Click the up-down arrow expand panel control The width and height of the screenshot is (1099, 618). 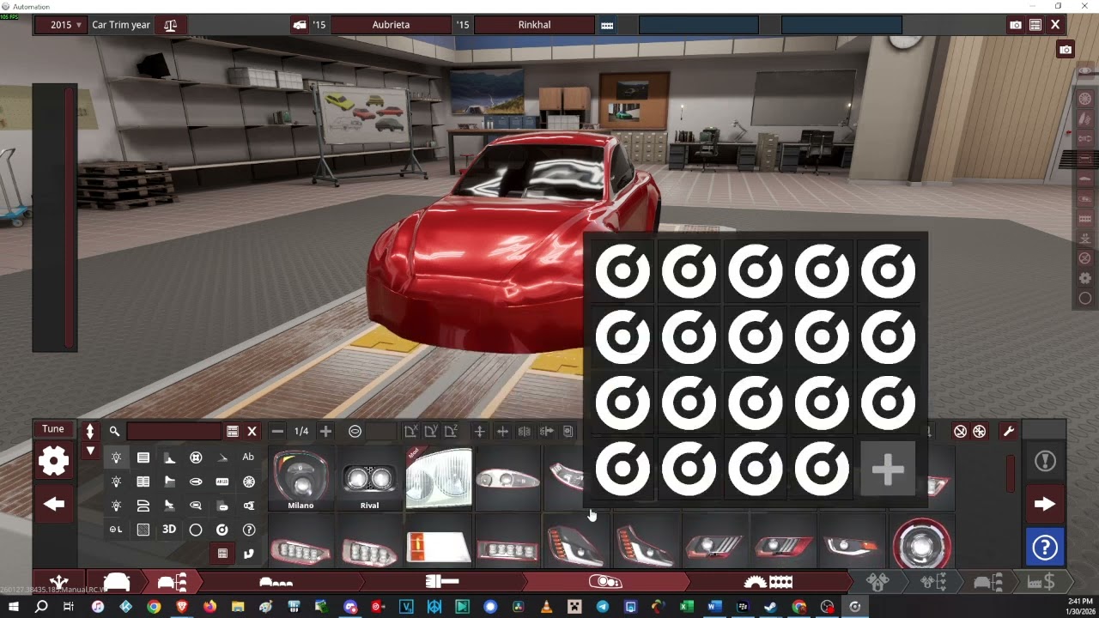(x=89, y=431)
